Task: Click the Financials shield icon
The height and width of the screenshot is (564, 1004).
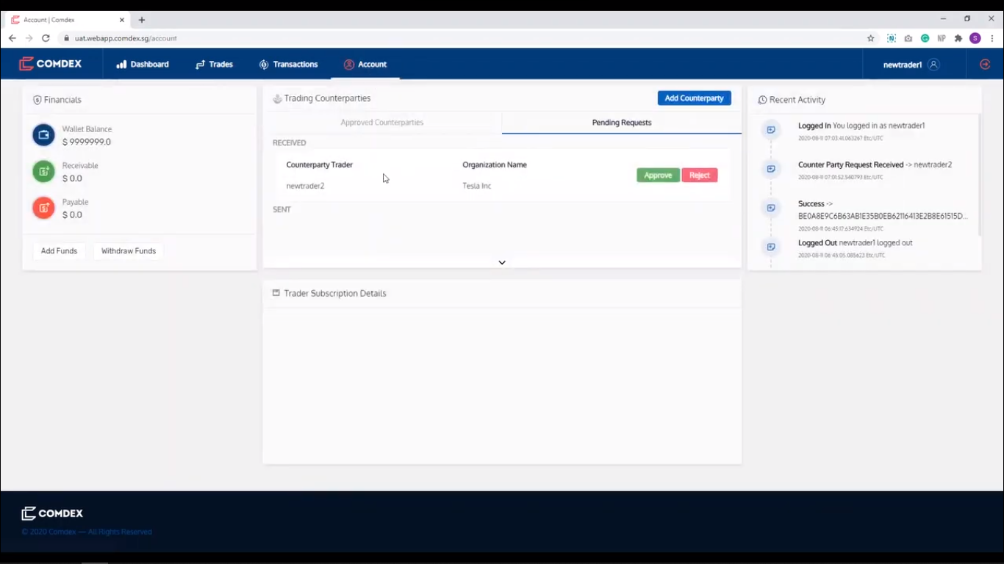Action: tap(37, 100)
